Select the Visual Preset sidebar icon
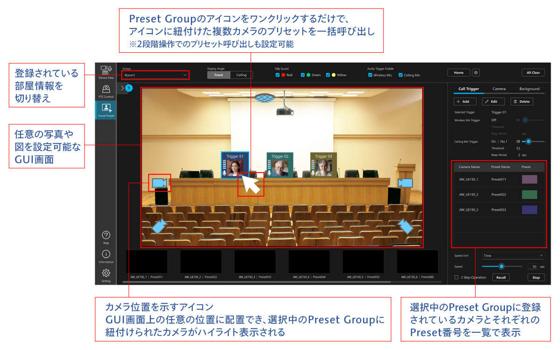Viewport: 560px width, 350px height. (105, 110)
